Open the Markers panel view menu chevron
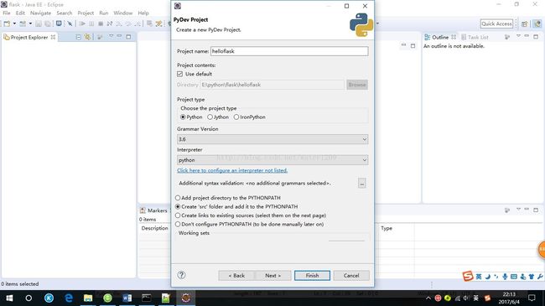This screenshot has height=306, width=545. [x=518, y=210]
